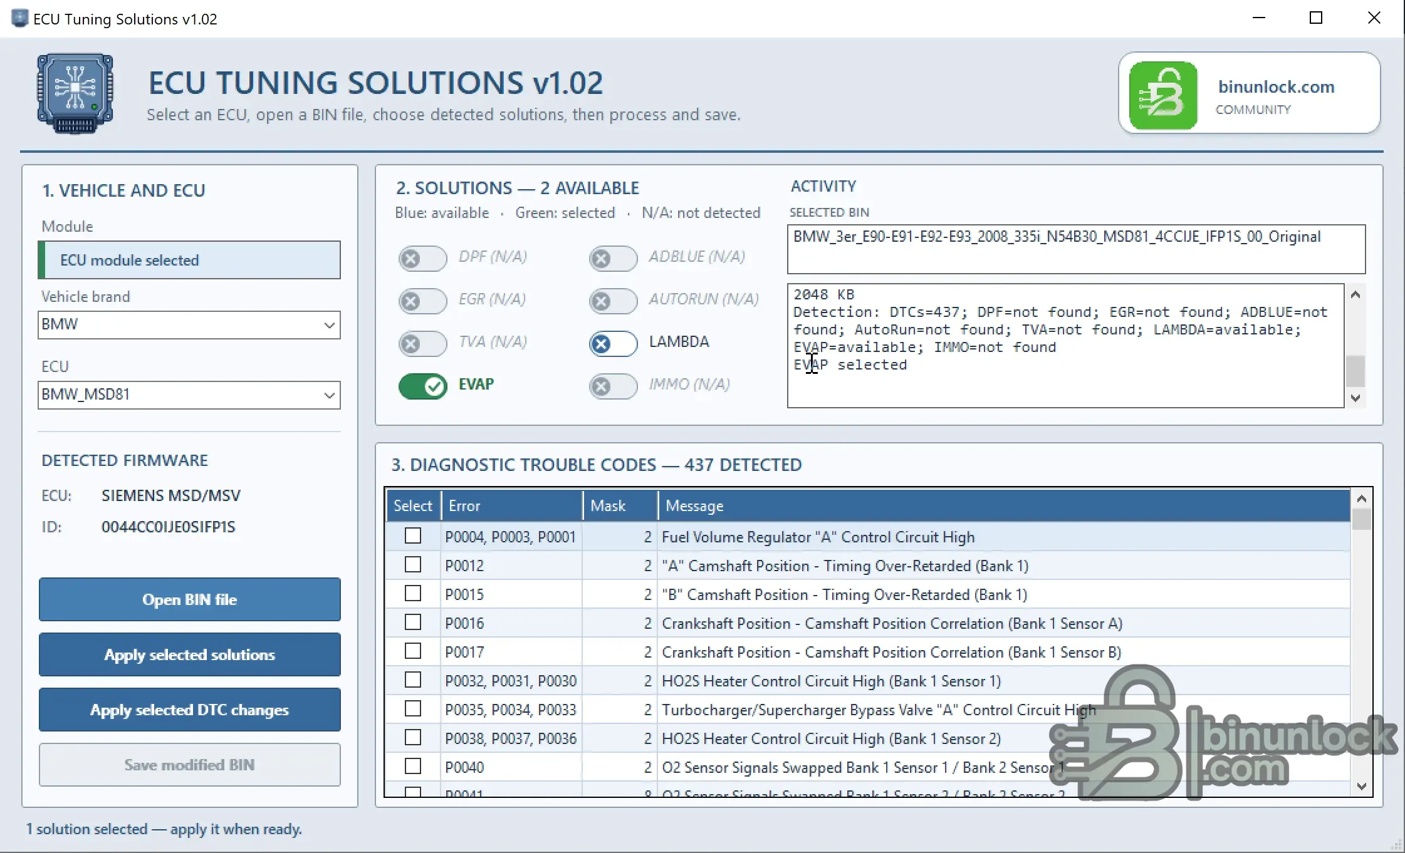Click the P0040 error code cell
The width and height of the screenshot is (1405, 853).
(x=512, y=767)
